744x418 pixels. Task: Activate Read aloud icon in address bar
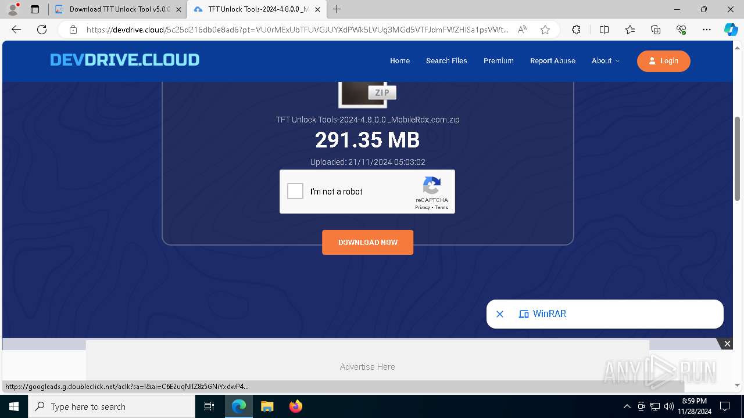tap(522, 30)
